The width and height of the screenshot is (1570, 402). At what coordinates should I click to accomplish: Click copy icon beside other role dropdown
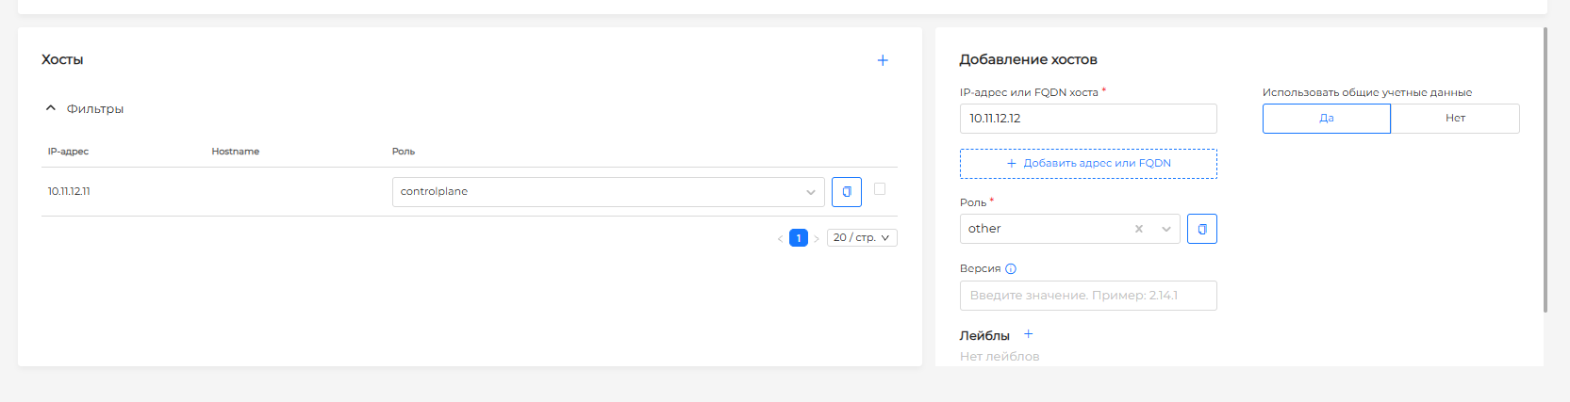click(x=1202, y=229)
